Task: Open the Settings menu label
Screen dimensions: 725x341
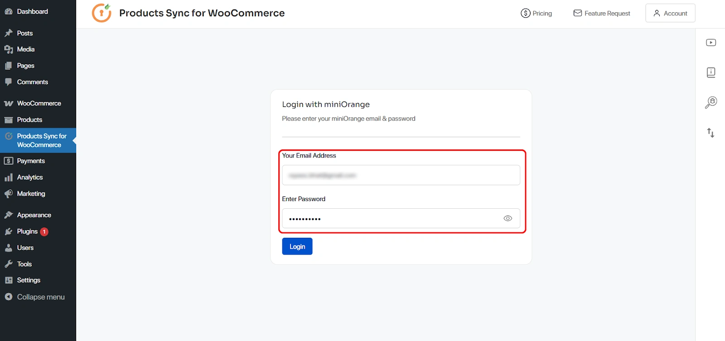Action: coord(29,280)
